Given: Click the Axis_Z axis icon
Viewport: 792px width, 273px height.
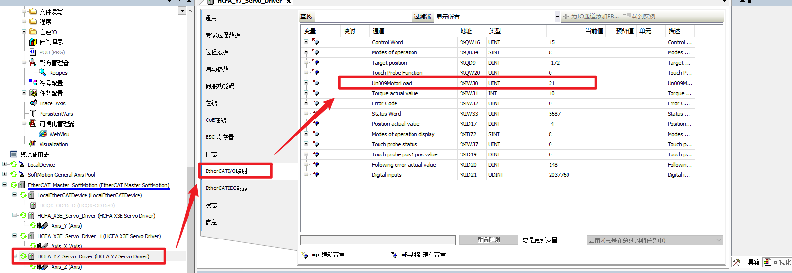Looking at the screenshot, I should click(x=42, y=267).
